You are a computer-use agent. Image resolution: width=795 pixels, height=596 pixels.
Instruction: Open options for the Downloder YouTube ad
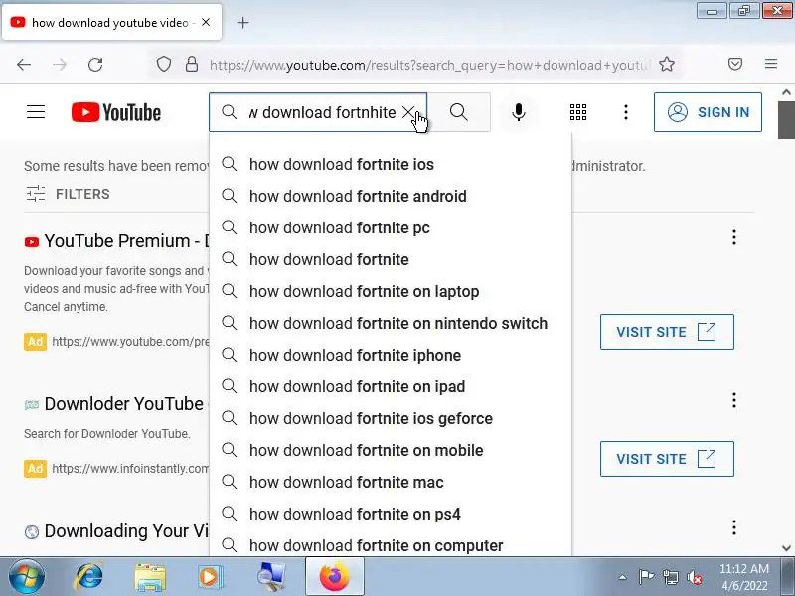tap(733, 401)
